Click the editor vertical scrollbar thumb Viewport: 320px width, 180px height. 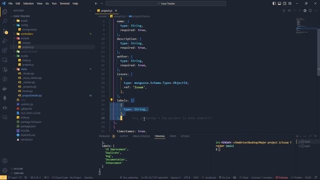point(318,52)
